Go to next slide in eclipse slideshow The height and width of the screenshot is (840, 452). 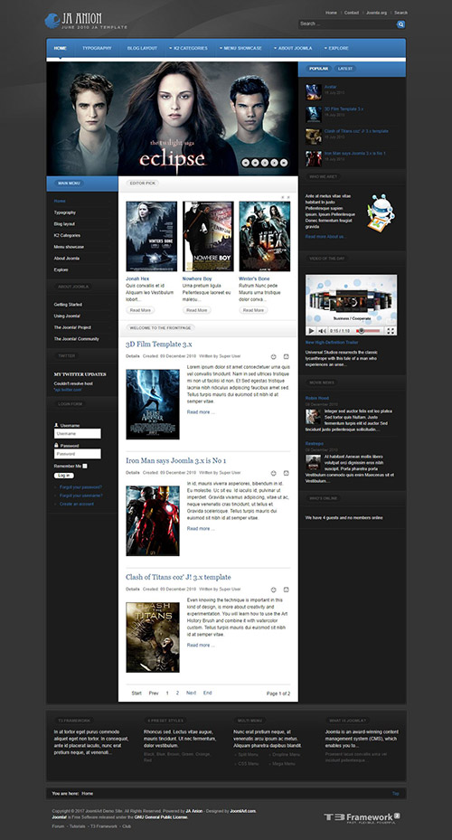pyautogui.click(x=275, y=162)
